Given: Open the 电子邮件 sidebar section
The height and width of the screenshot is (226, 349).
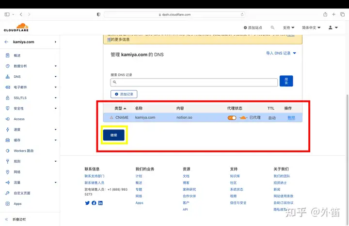Looking at the screenshot, I should tap(20, 87).
